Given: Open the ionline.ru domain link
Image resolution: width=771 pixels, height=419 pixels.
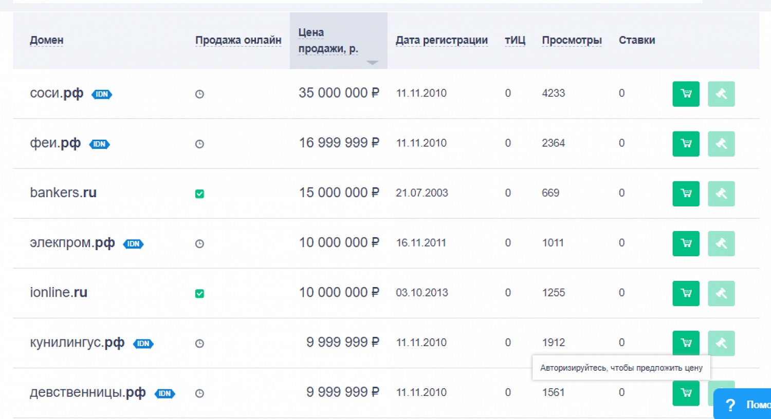Looking at the screenshot, I should [59, 292].
